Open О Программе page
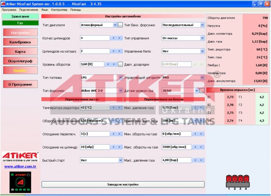Image resolution: width=271 pixels, height=196 pixels. pyautogui.click(x=20, y=84)
